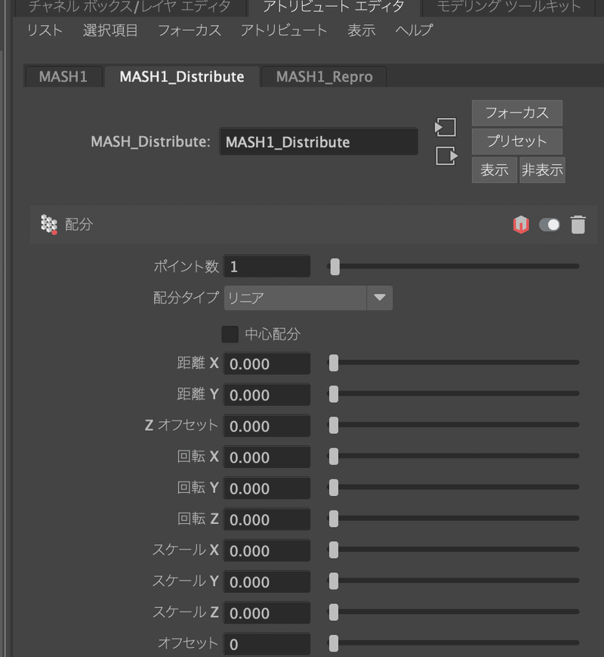
Task: Select the MASH1_Distribute node tab
Action: tap(182, 76)
